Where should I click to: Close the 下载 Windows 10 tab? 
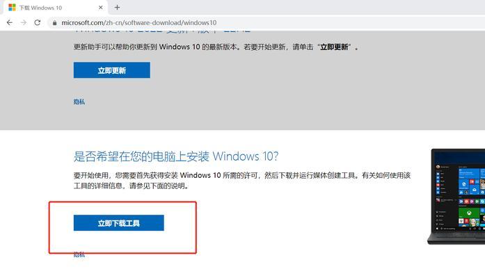tap(100, 8)
